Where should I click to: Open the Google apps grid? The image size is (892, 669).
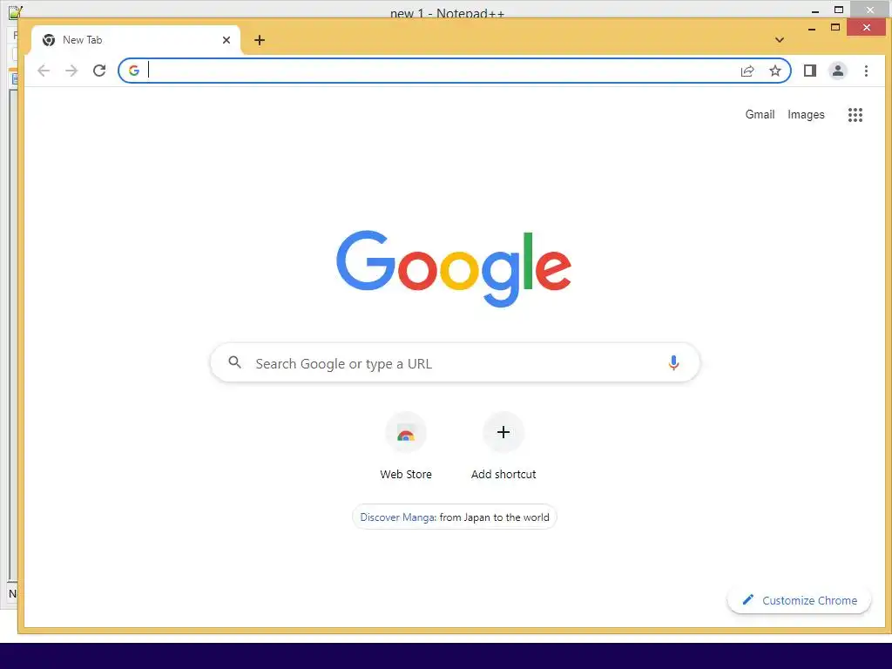(x=855, y=115)
